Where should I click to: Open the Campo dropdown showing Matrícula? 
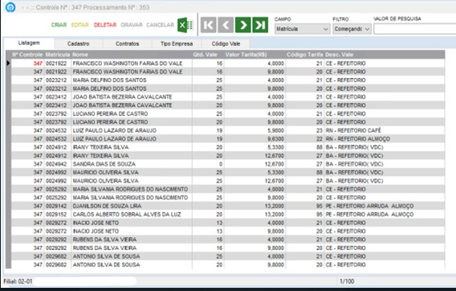(302, 29)
